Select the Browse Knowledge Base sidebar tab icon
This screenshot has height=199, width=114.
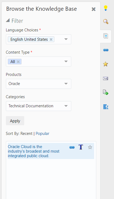click(106, 36)
